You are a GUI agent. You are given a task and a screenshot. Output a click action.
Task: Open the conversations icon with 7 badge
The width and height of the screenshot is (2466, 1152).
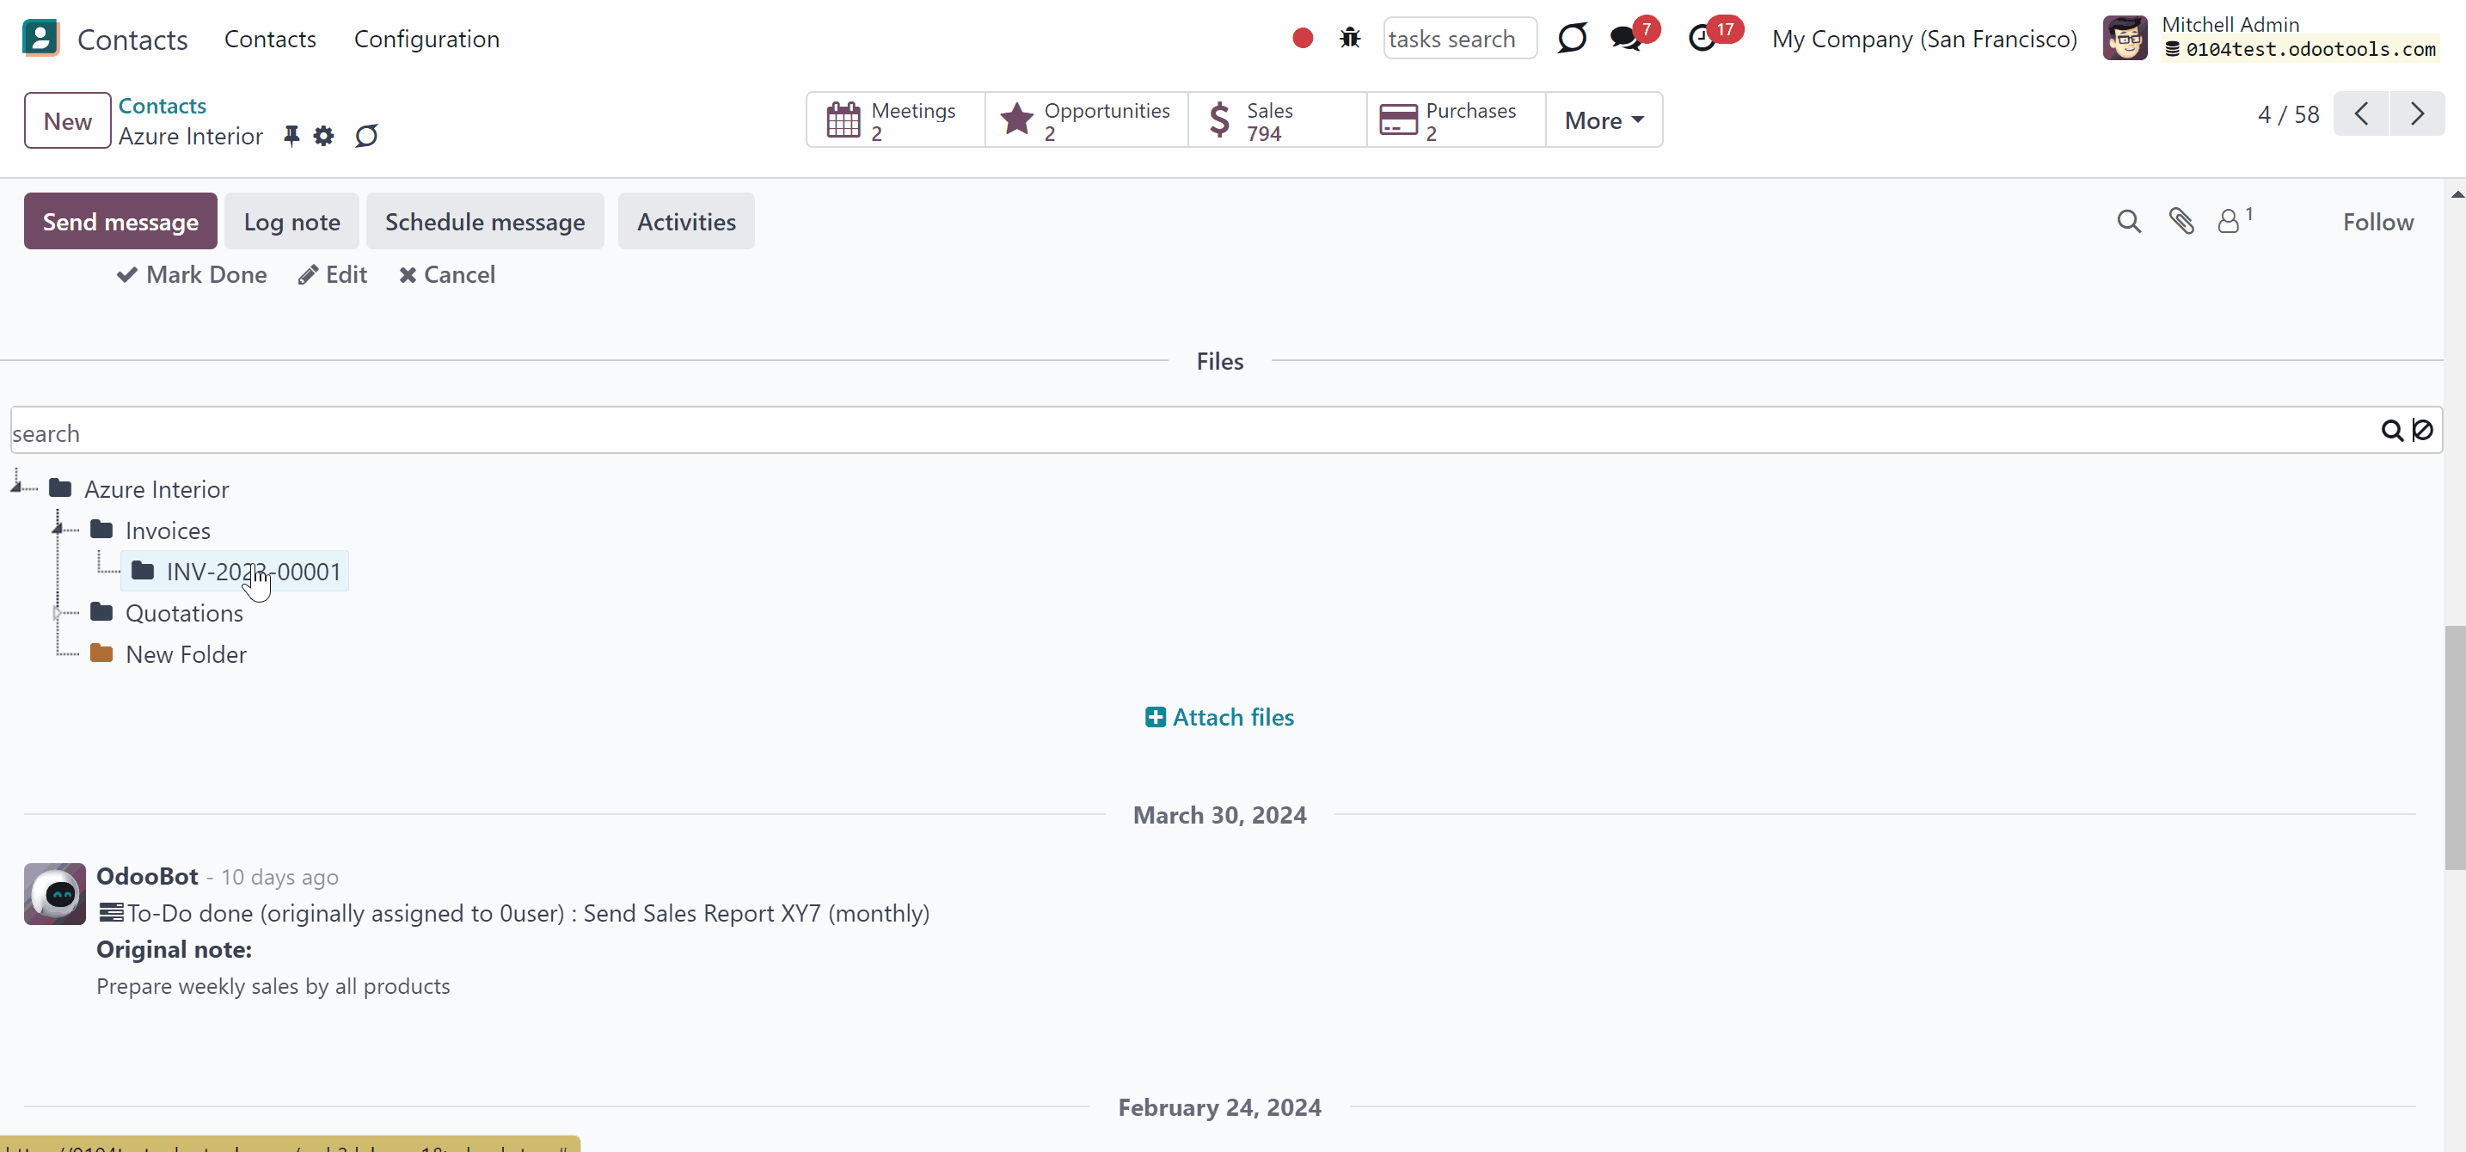coord(1625,39)
